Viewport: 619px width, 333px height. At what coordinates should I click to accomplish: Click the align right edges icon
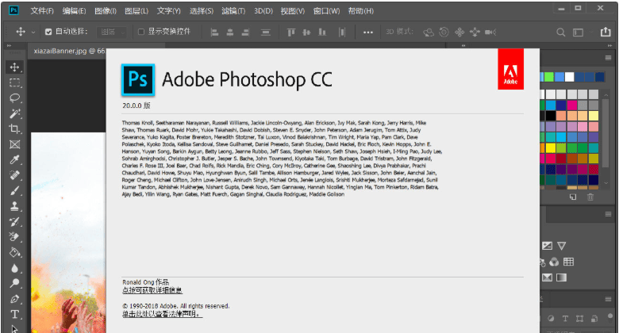coord(245,33)
